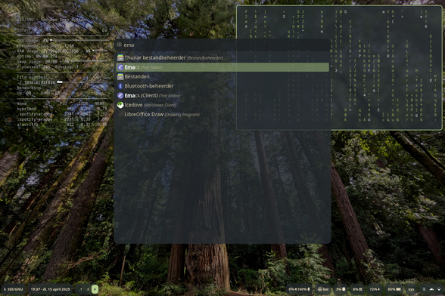Click the λ SSS/GNU launcher button in the bar
Screen dimensions: 445x296
[x=13, y=289]
